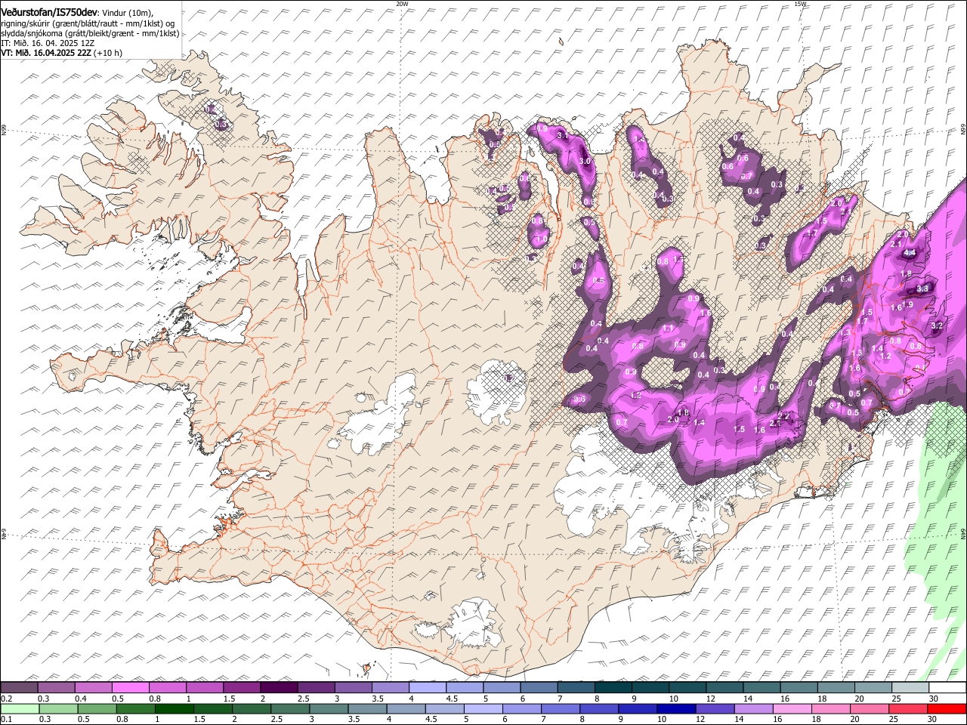This screenshot has height=725, width=967.
Task: Click the bright pink 0.5 swatch in the upper legend
Action: pos(131,687)
